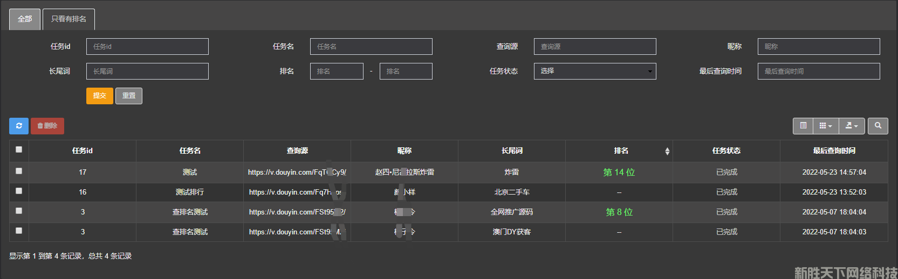The height and width of the screenshot is (279, 898).
Task: Select the checkbox for task 16 row
Action: point(19,191)
